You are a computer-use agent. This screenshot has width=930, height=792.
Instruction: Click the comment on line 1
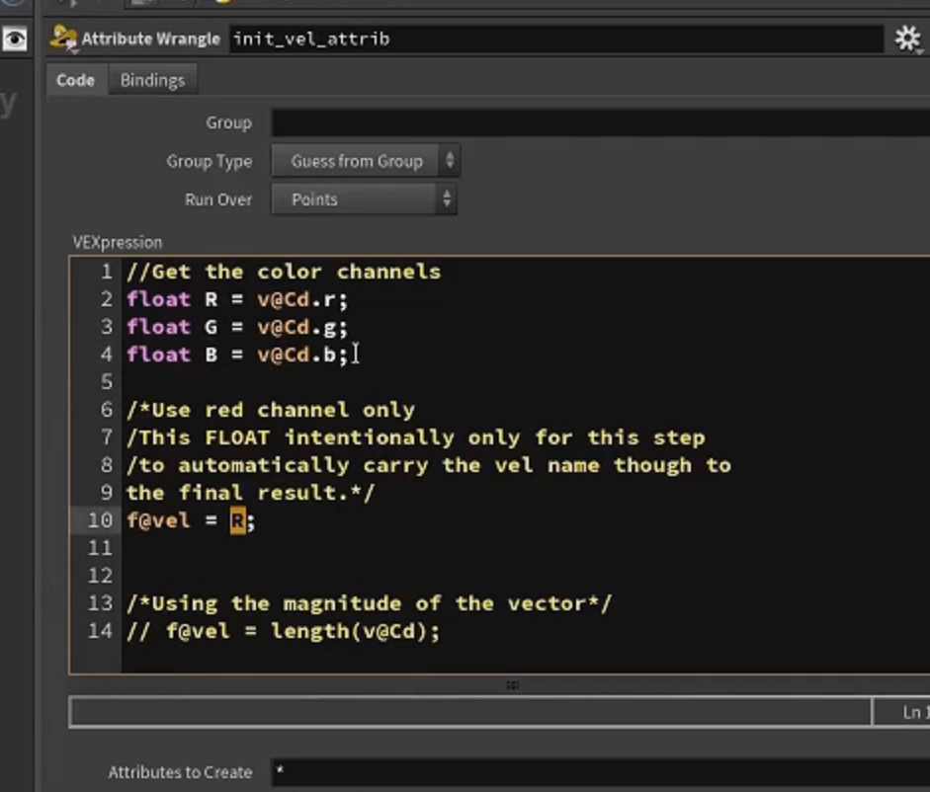click(284, 273)
